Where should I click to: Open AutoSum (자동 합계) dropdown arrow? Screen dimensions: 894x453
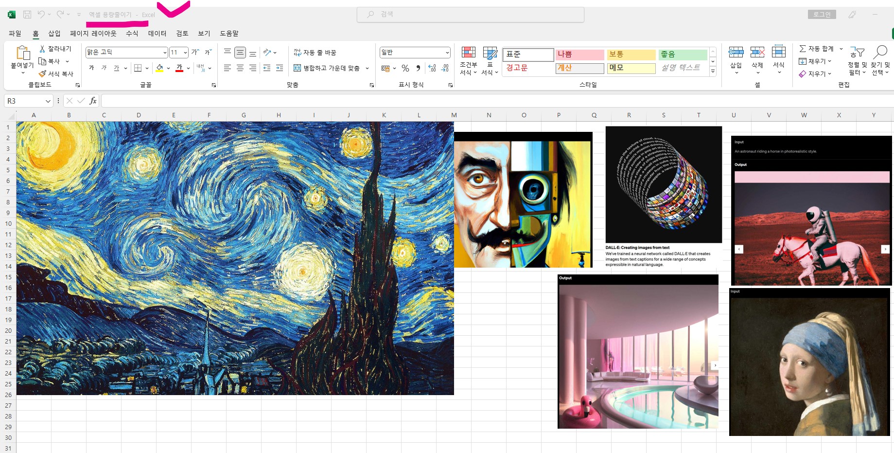coord(841,49)
